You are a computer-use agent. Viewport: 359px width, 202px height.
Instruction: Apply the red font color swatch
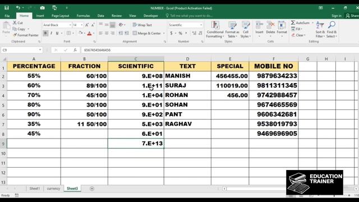[90, 34]
